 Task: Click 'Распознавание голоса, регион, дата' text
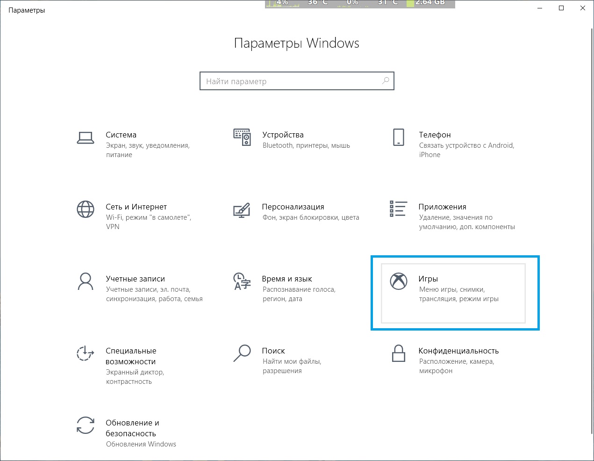(x=299, y=294)
